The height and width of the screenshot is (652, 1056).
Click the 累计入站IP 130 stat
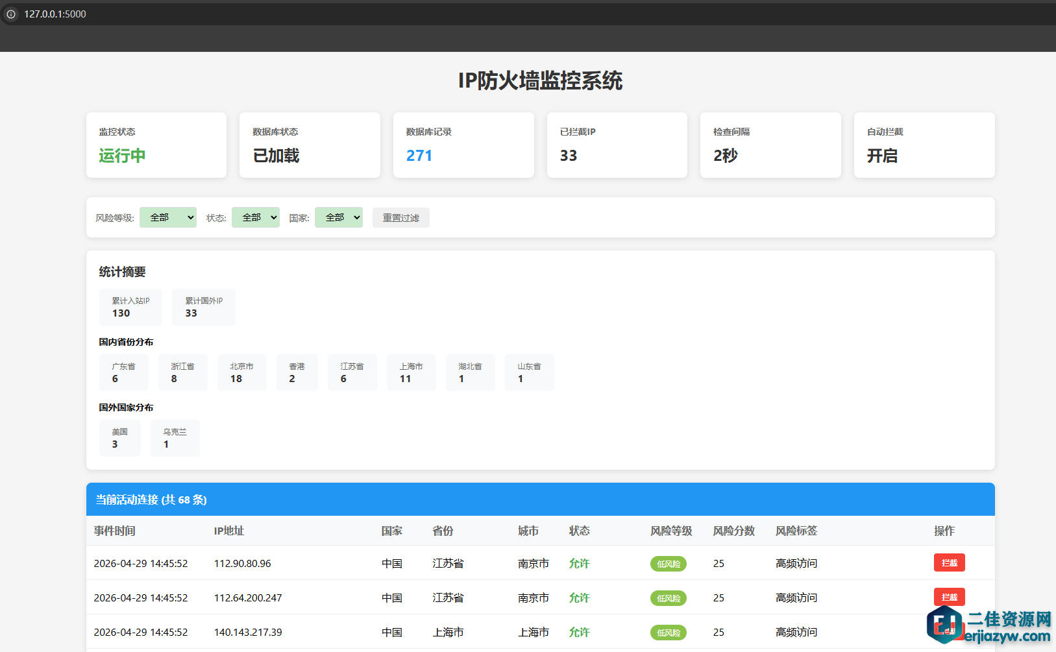point(130,307)
